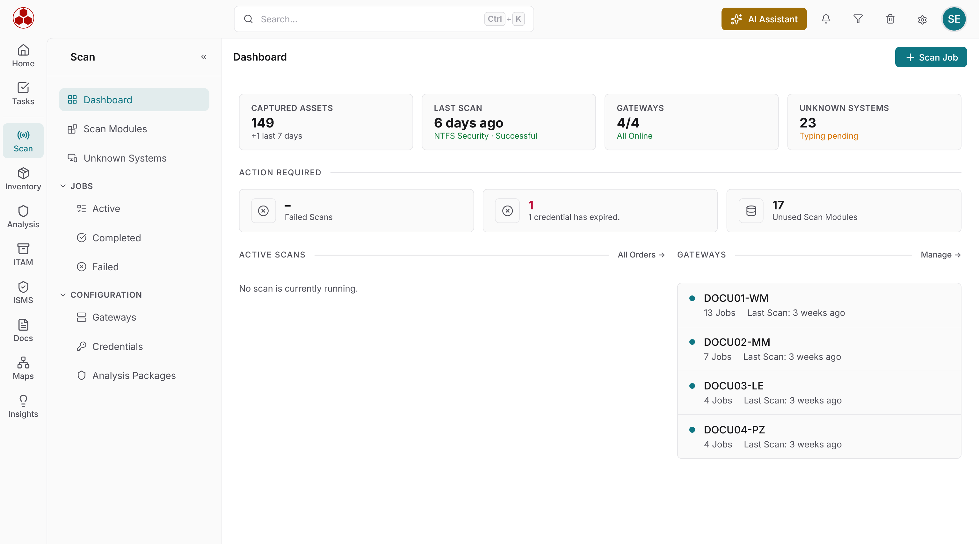Open Analysis Packages configuration
Viewport: 979px width, 544px height.
(138, 376)
